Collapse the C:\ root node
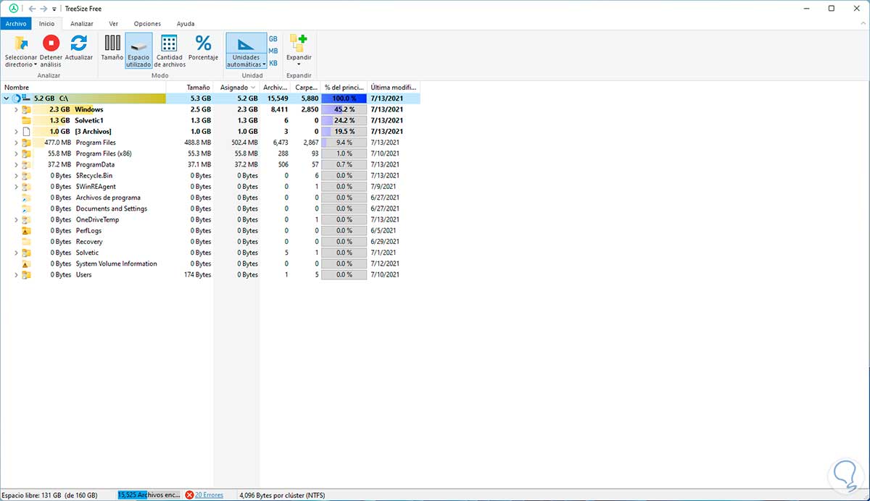 (x=7, y=98)
